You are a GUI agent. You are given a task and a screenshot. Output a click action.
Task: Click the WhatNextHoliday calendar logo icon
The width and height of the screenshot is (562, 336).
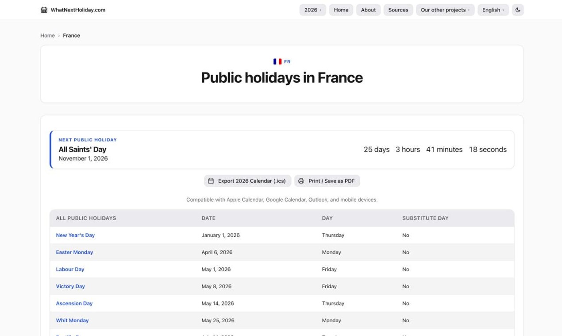(x=44, y=10)
